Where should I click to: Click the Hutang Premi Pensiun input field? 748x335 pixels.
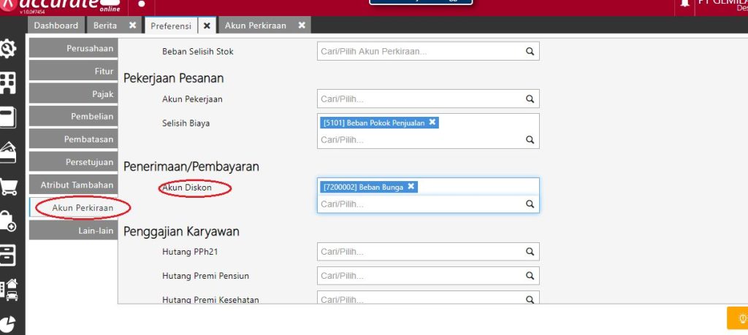click(420, 276)
